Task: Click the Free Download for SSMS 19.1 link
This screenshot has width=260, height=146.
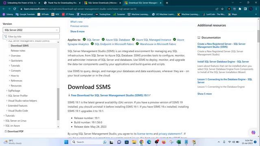Action: (x=110, y=95)
